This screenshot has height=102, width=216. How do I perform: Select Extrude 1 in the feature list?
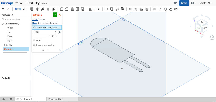pos(16,49)
